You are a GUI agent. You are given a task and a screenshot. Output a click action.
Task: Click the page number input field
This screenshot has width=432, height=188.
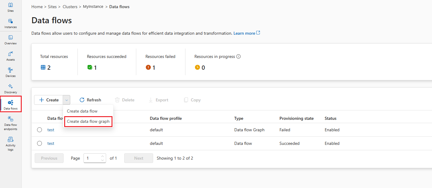pos(93,158)
